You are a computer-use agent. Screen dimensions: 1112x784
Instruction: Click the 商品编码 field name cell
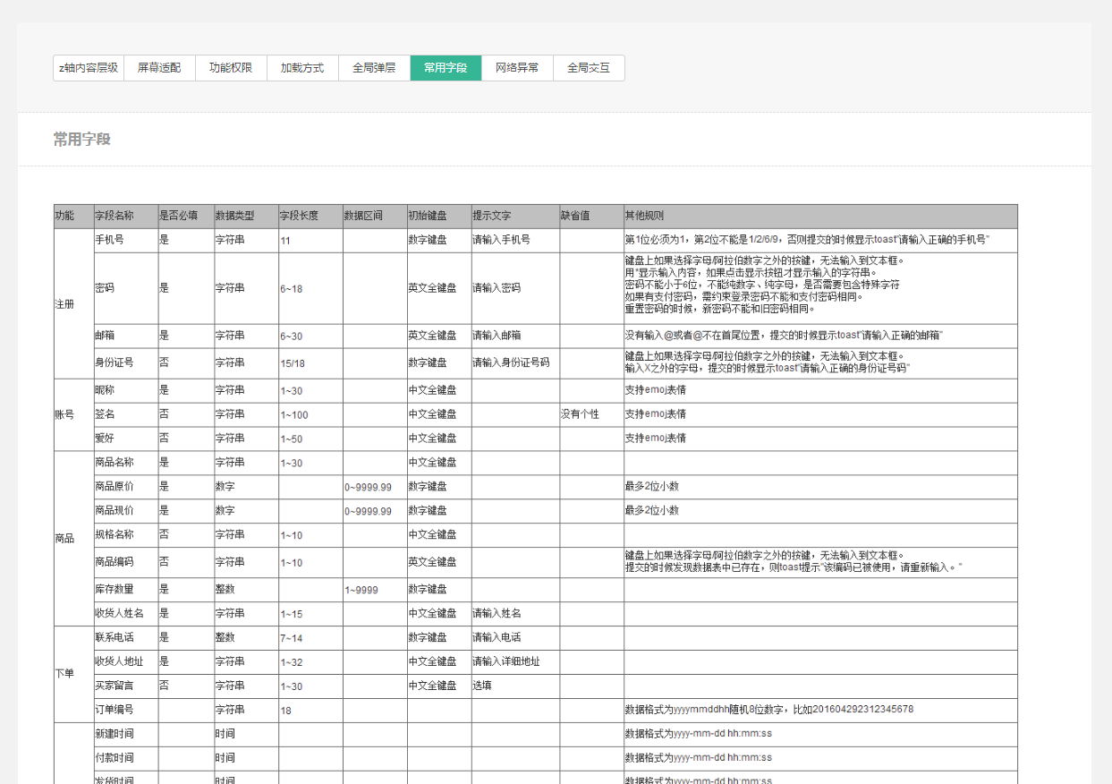[x=125, y=562]
